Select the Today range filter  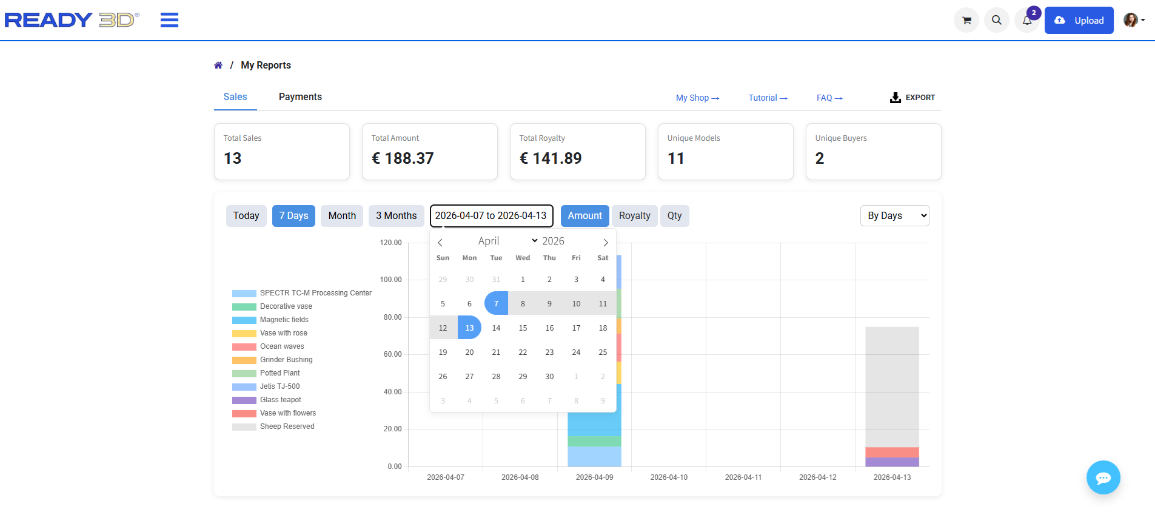coord(246,216)
